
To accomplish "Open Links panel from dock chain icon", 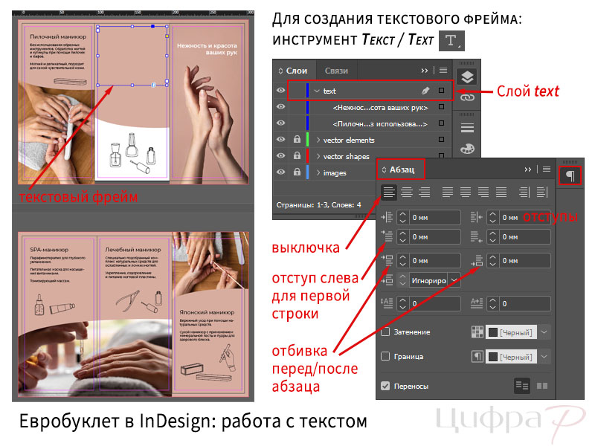I will [467, 97].
